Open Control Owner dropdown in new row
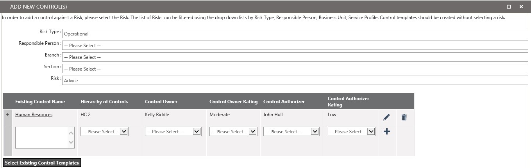Viewport: 531px width, 168px height. coord(173,132)
